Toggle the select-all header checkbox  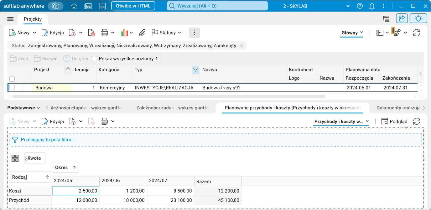tap(12, 79)
